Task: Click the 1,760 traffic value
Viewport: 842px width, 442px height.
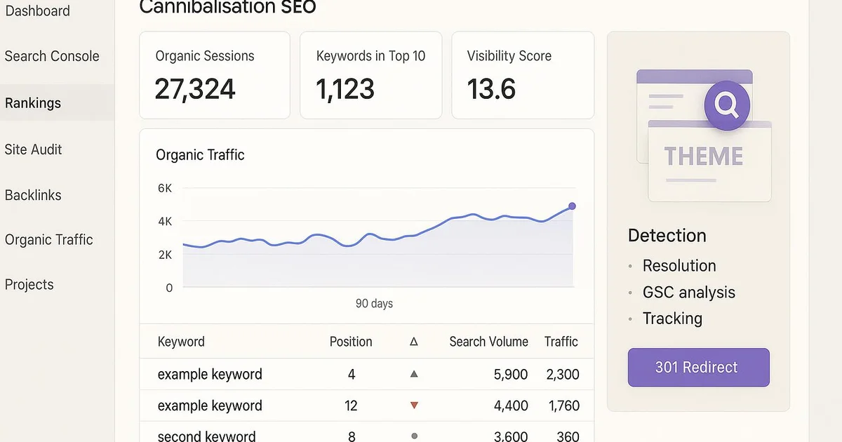Action: 563,406
